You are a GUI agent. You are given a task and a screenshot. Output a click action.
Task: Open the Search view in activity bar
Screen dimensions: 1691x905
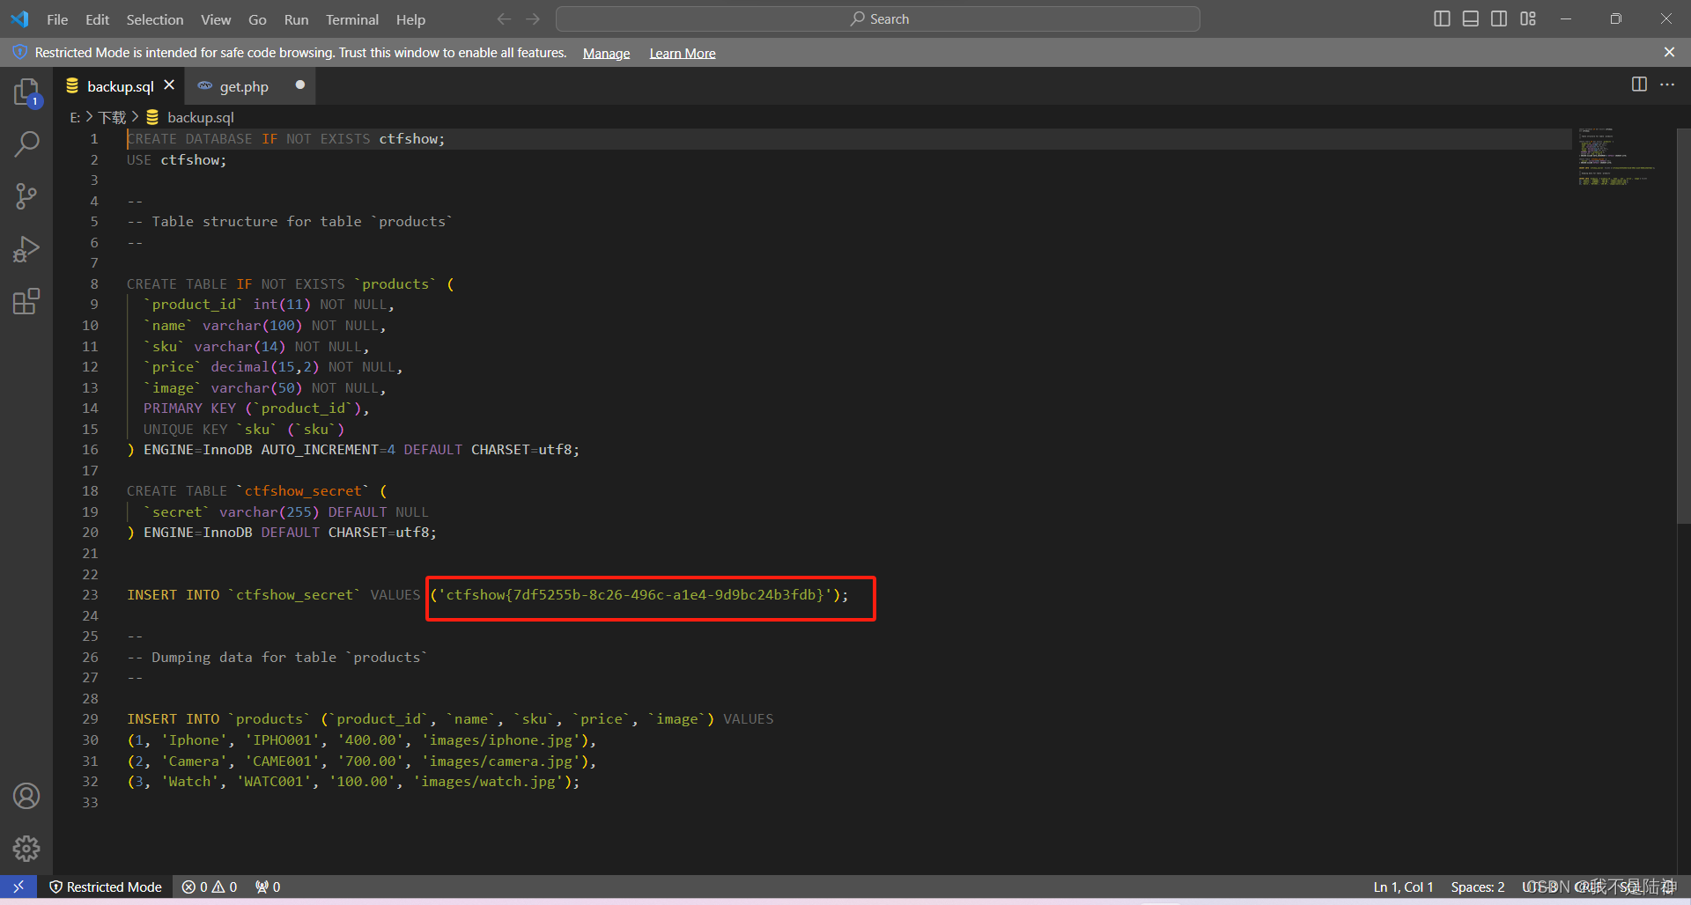26,143
